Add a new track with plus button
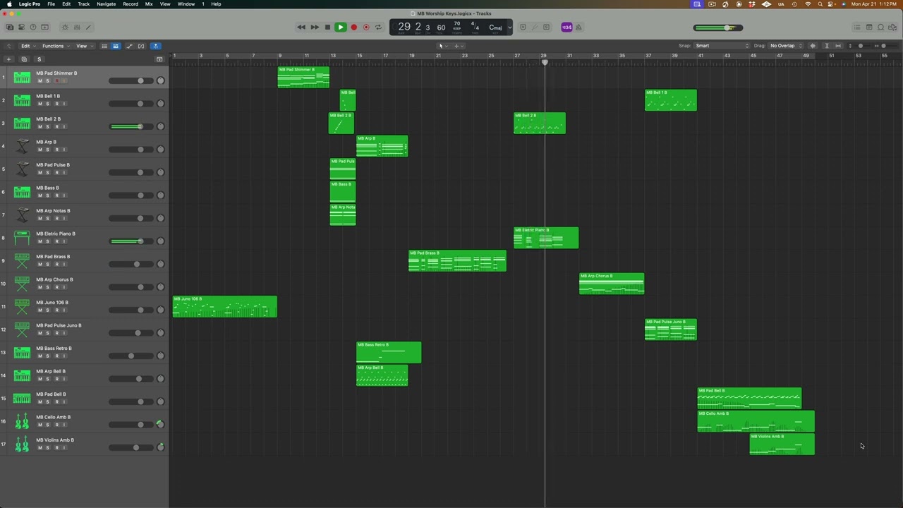The width and height of the screenshot is (903, 508). [x=8, y=59]
